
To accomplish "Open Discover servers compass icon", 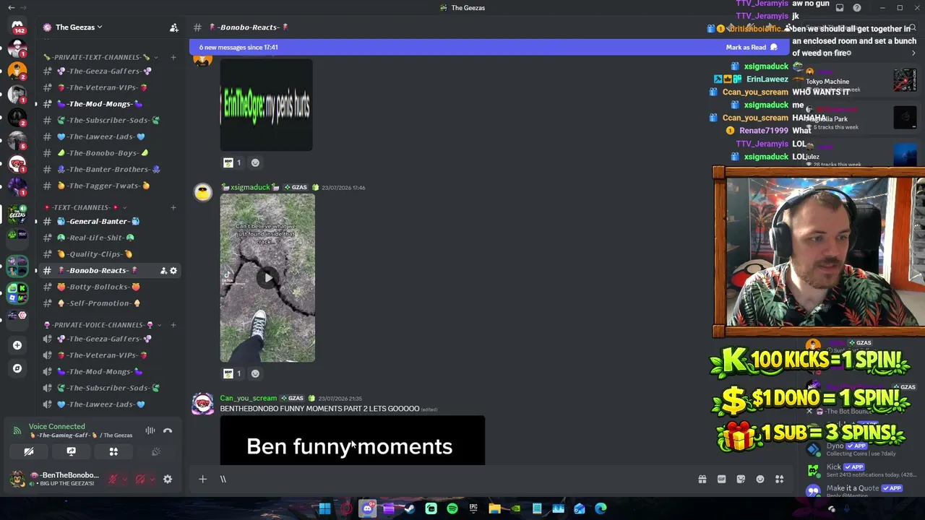I will (x=17, y=368).
